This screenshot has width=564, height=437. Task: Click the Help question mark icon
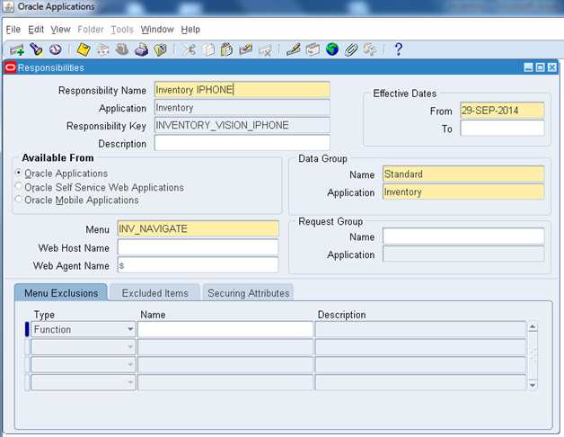click(398, 49)
